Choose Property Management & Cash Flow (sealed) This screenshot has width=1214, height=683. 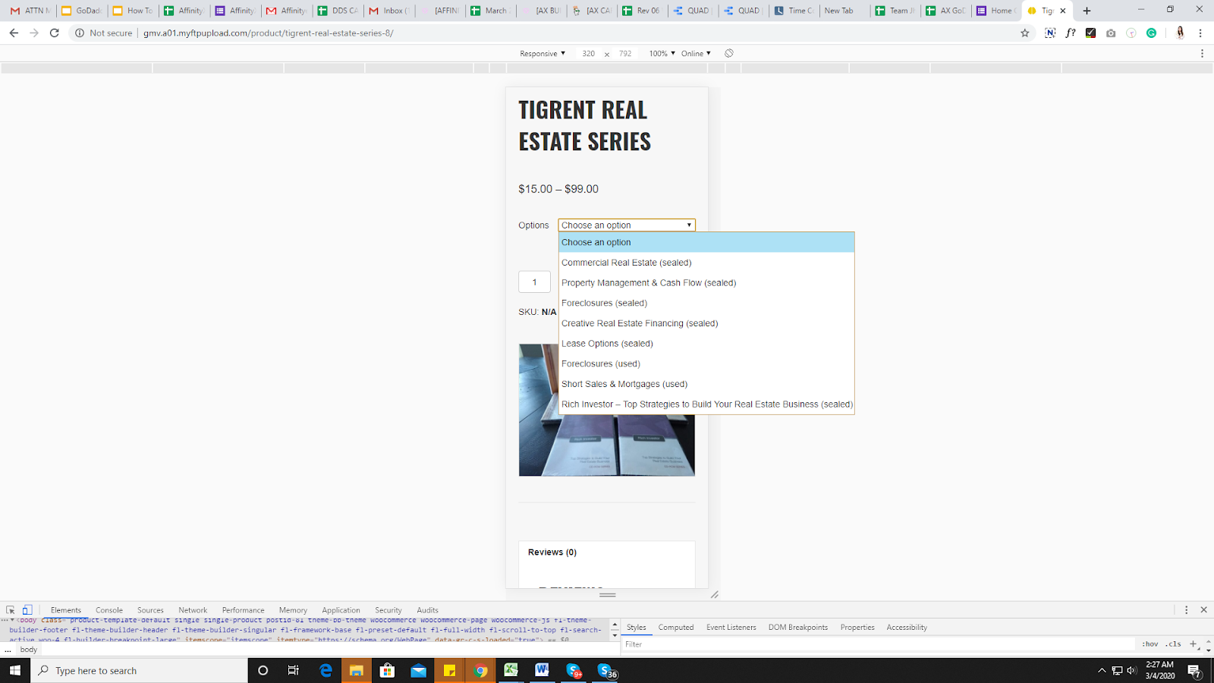coord(706,283)
